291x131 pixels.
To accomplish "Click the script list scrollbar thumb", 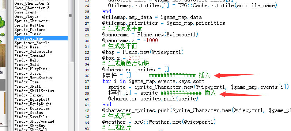I will (x=71, y=31).
